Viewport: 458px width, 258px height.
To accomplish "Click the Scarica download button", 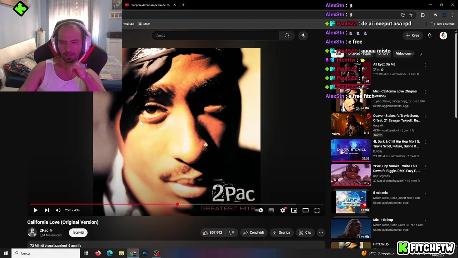I will pyautogui.click(x=282, y=233).
